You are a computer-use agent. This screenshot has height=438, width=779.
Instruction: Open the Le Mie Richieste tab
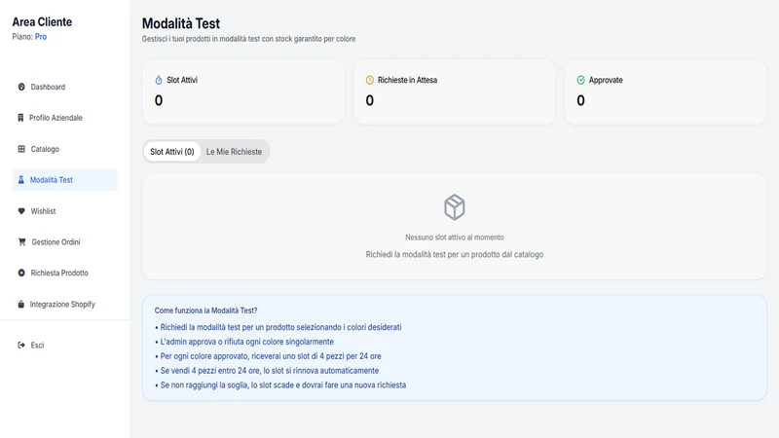tap(234, 152)
